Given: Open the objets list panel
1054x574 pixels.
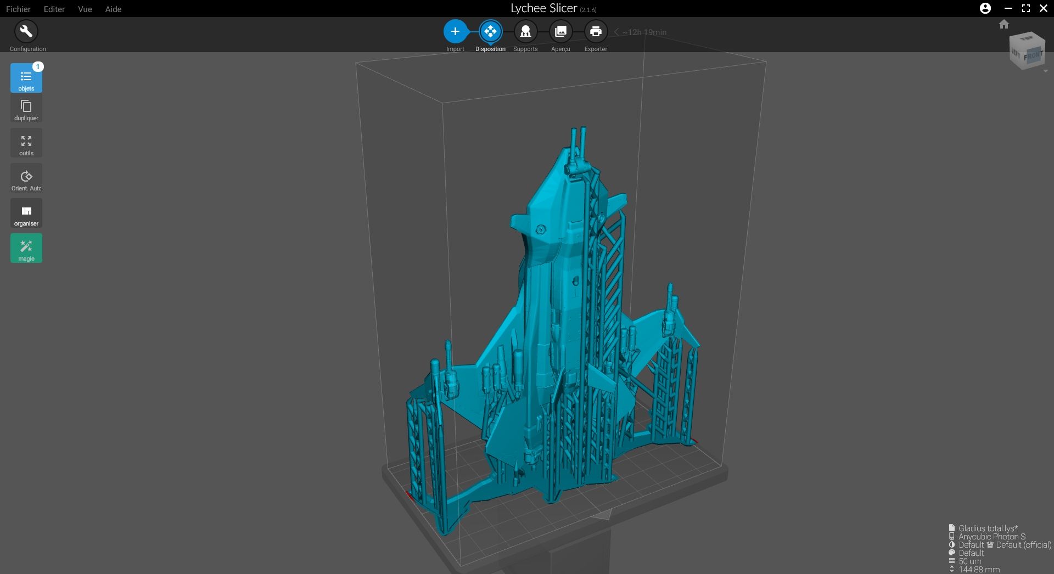Looking at the screenshot, I should tap(26, 78).
